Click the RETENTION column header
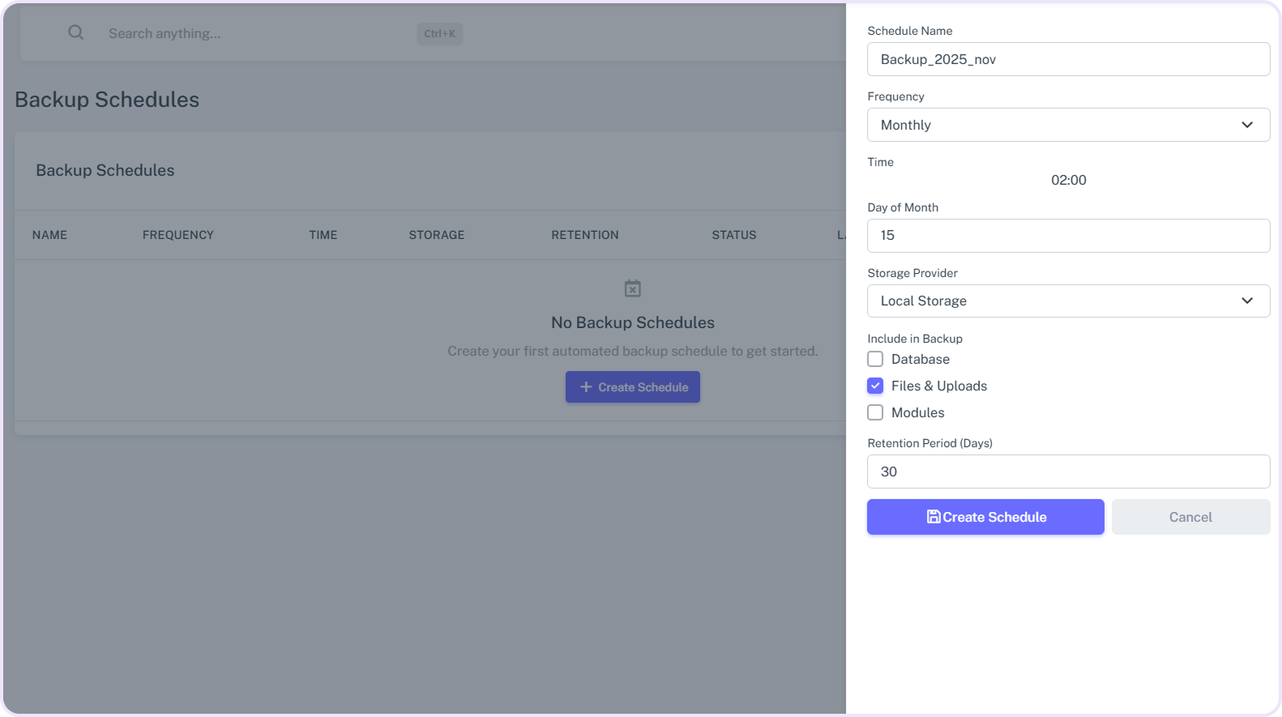1282x717 pixels. [585, 235]
